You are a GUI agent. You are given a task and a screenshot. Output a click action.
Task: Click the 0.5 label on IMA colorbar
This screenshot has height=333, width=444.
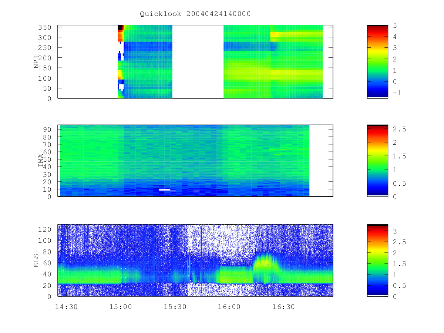[399, 183]
